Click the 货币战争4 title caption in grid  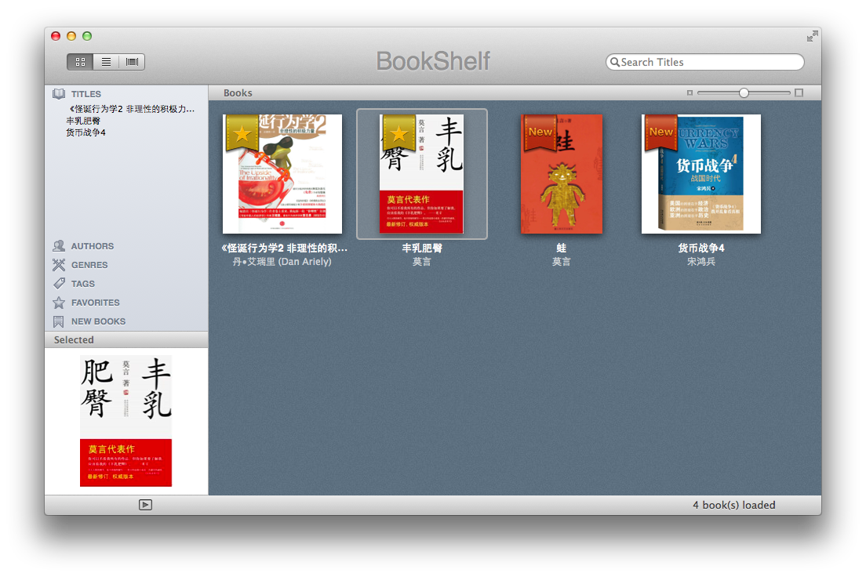pyautogui.click(x=700, y=249)
